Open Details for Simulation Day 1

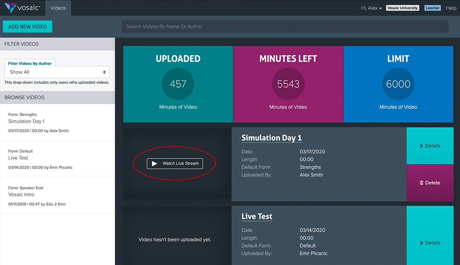pyautogui.click(x=430, y=146)
